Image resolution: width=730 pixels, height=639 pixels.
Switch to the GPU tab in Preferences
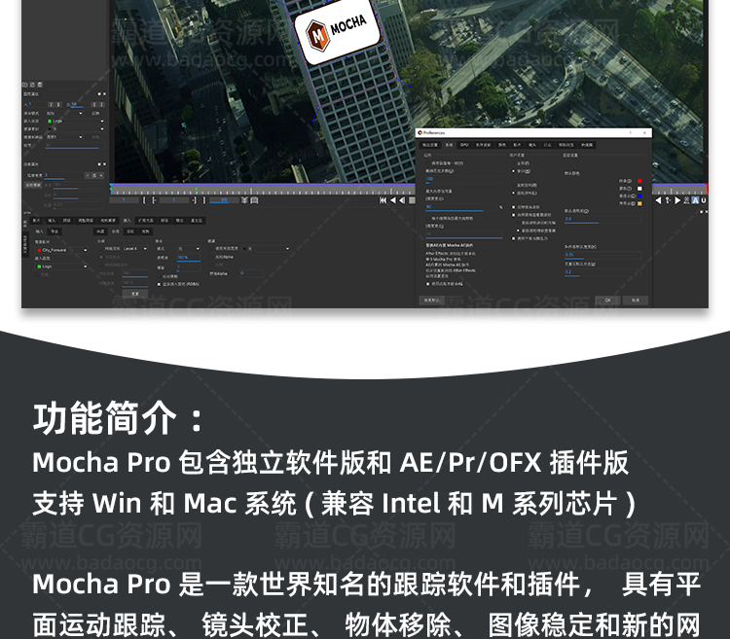[x=464, y=145]
